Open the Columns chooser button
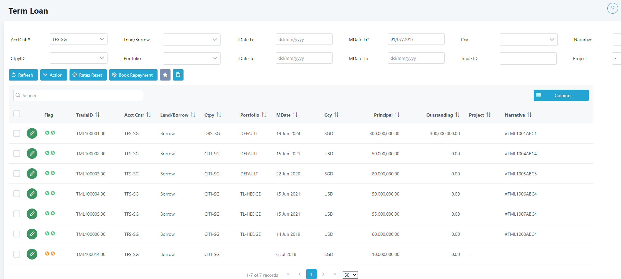Screen dimensions: 621x279 (x=561, y=95)
